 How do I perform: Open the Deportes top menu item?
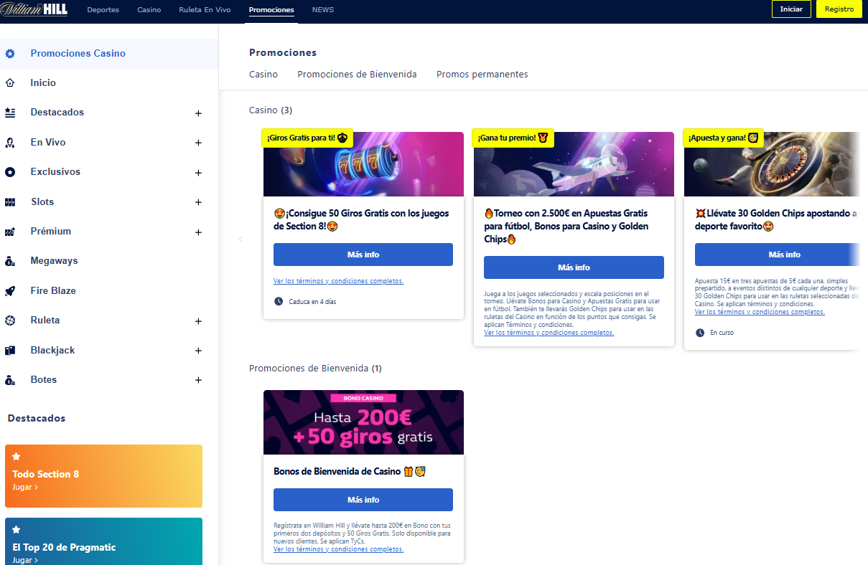103,10
